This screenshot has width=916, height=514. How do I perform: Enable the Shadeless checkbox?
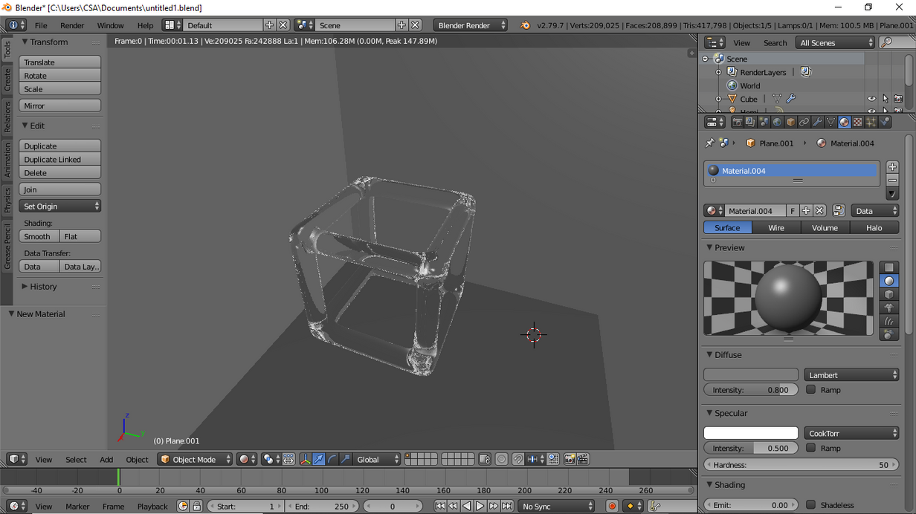pyautogui.click(x=810, y=505)
